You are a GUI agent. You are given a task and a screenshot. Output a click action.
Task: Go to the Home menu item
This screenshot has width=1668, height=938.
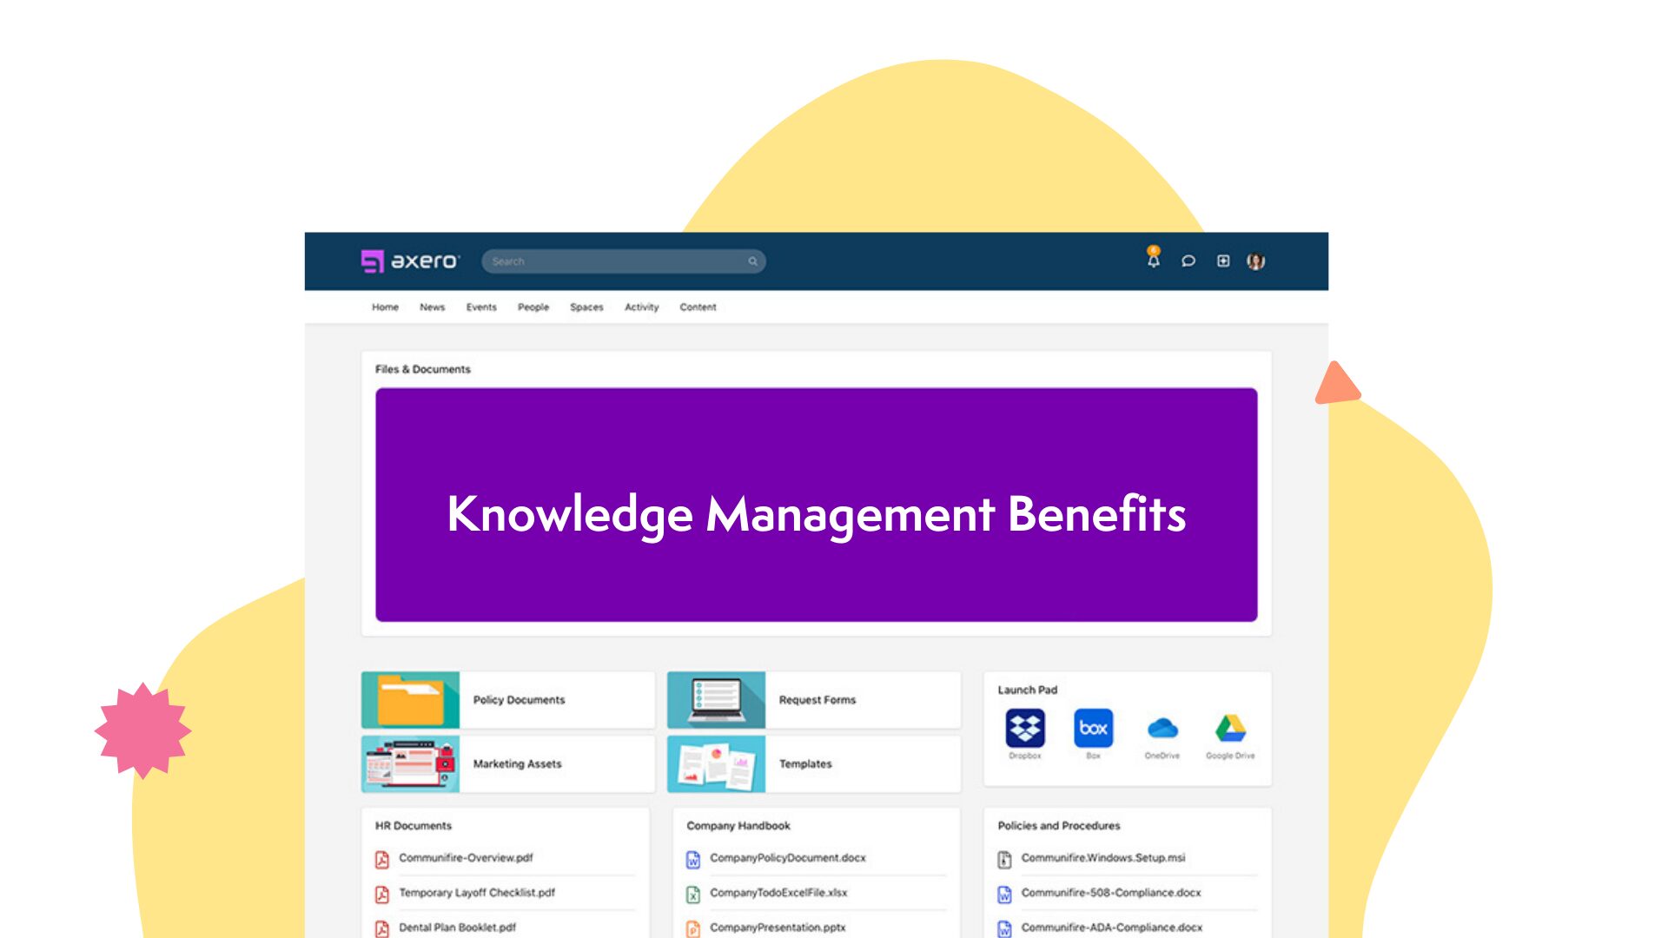tap(385, 307)
